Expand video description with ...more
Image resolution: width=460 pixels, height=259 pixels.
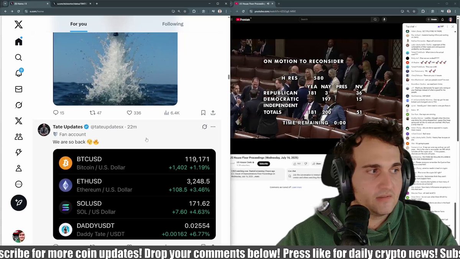256,177
